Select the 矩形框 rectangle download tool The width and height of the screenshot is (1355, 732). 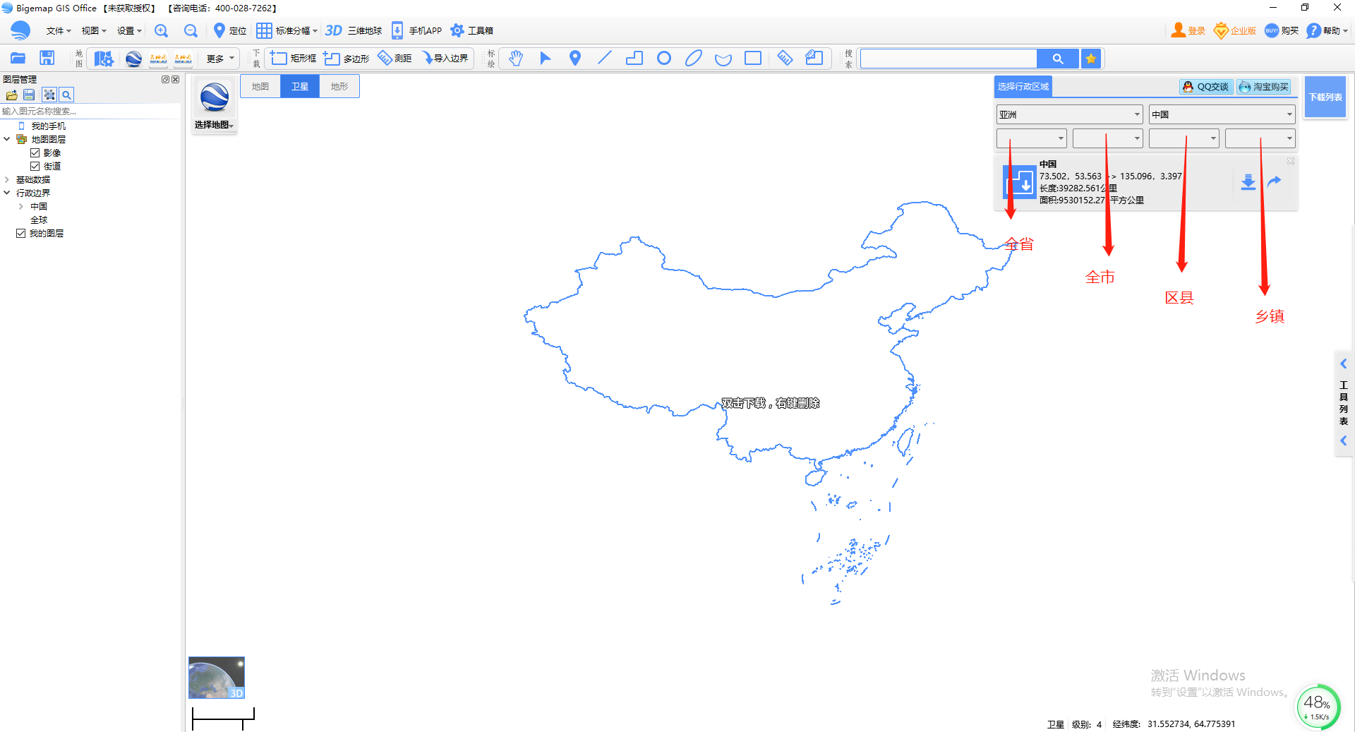pyautogui.click(x=291, y=58)
